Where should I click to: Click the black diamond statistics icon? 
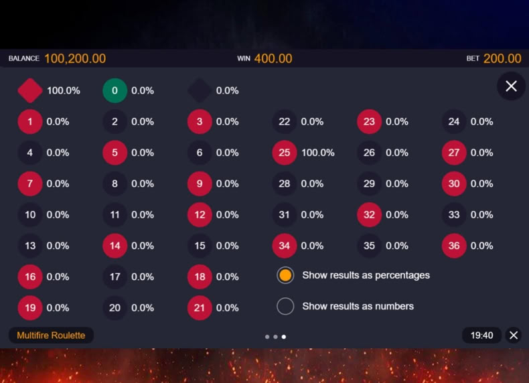(x=200, y=90)
